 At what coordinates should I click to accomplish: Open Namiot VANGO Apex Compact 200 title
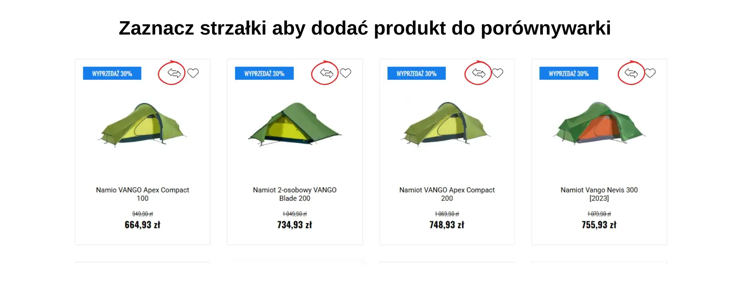[x=447, y=194]
